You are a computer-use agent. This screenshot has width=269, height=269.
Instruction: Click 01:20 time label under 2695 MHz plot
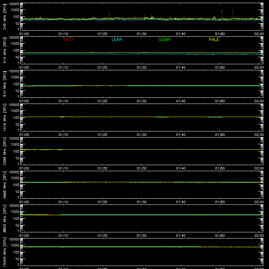pos(103,168)
